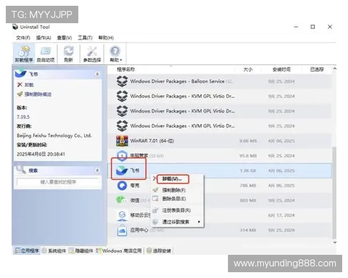Select the 应用中心 program name

tap(139, 230)
